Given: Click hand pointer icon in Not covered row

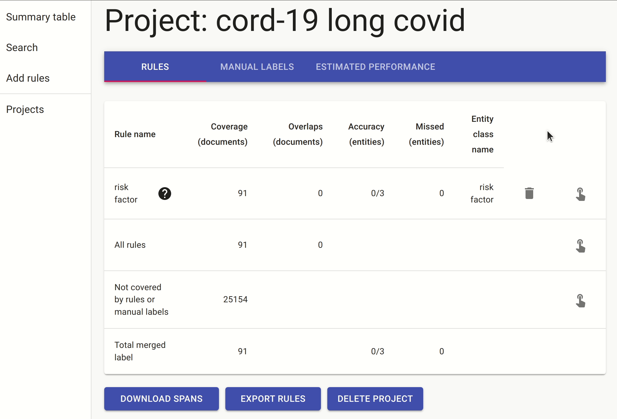Looking at the screenshot, I should 580,301.
